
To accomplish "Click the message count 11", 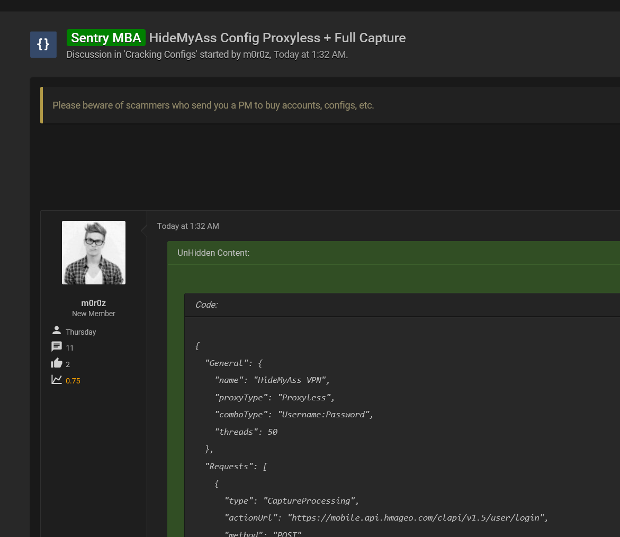I will (69, 348).
